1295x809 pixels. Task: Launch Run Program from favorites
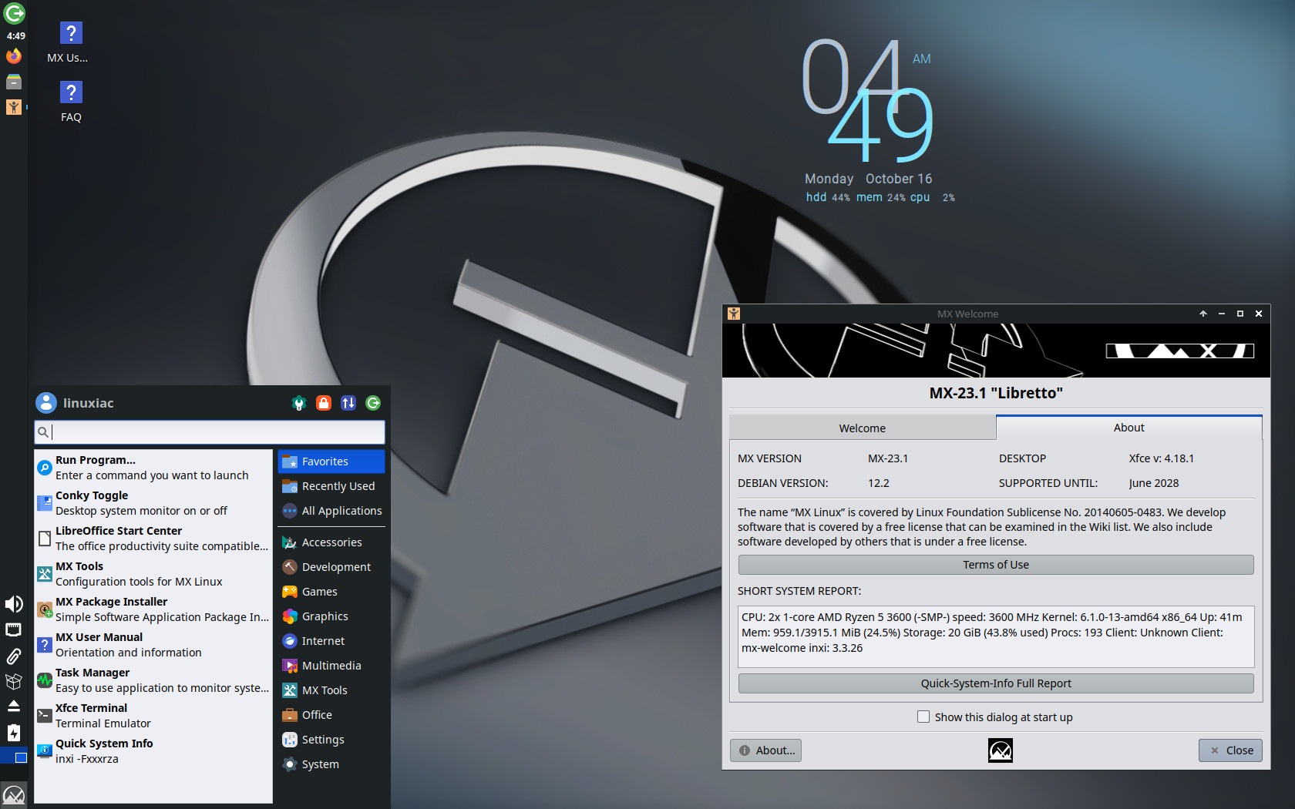pos(153,468)
